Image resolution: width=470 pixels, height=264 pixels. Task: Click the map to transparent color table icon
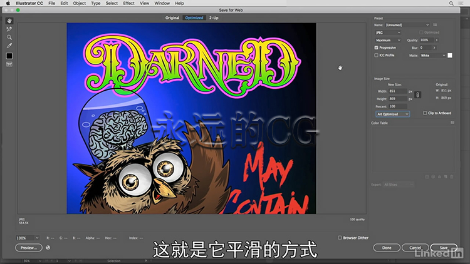(427, 177)
